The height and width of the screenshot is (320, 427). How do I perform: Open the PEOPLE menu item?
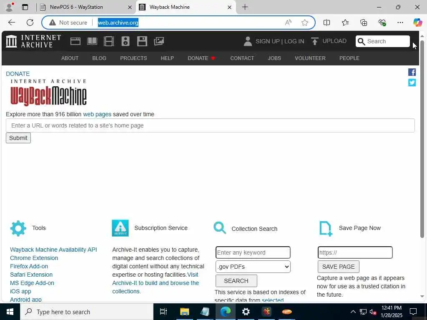[349, 58]
